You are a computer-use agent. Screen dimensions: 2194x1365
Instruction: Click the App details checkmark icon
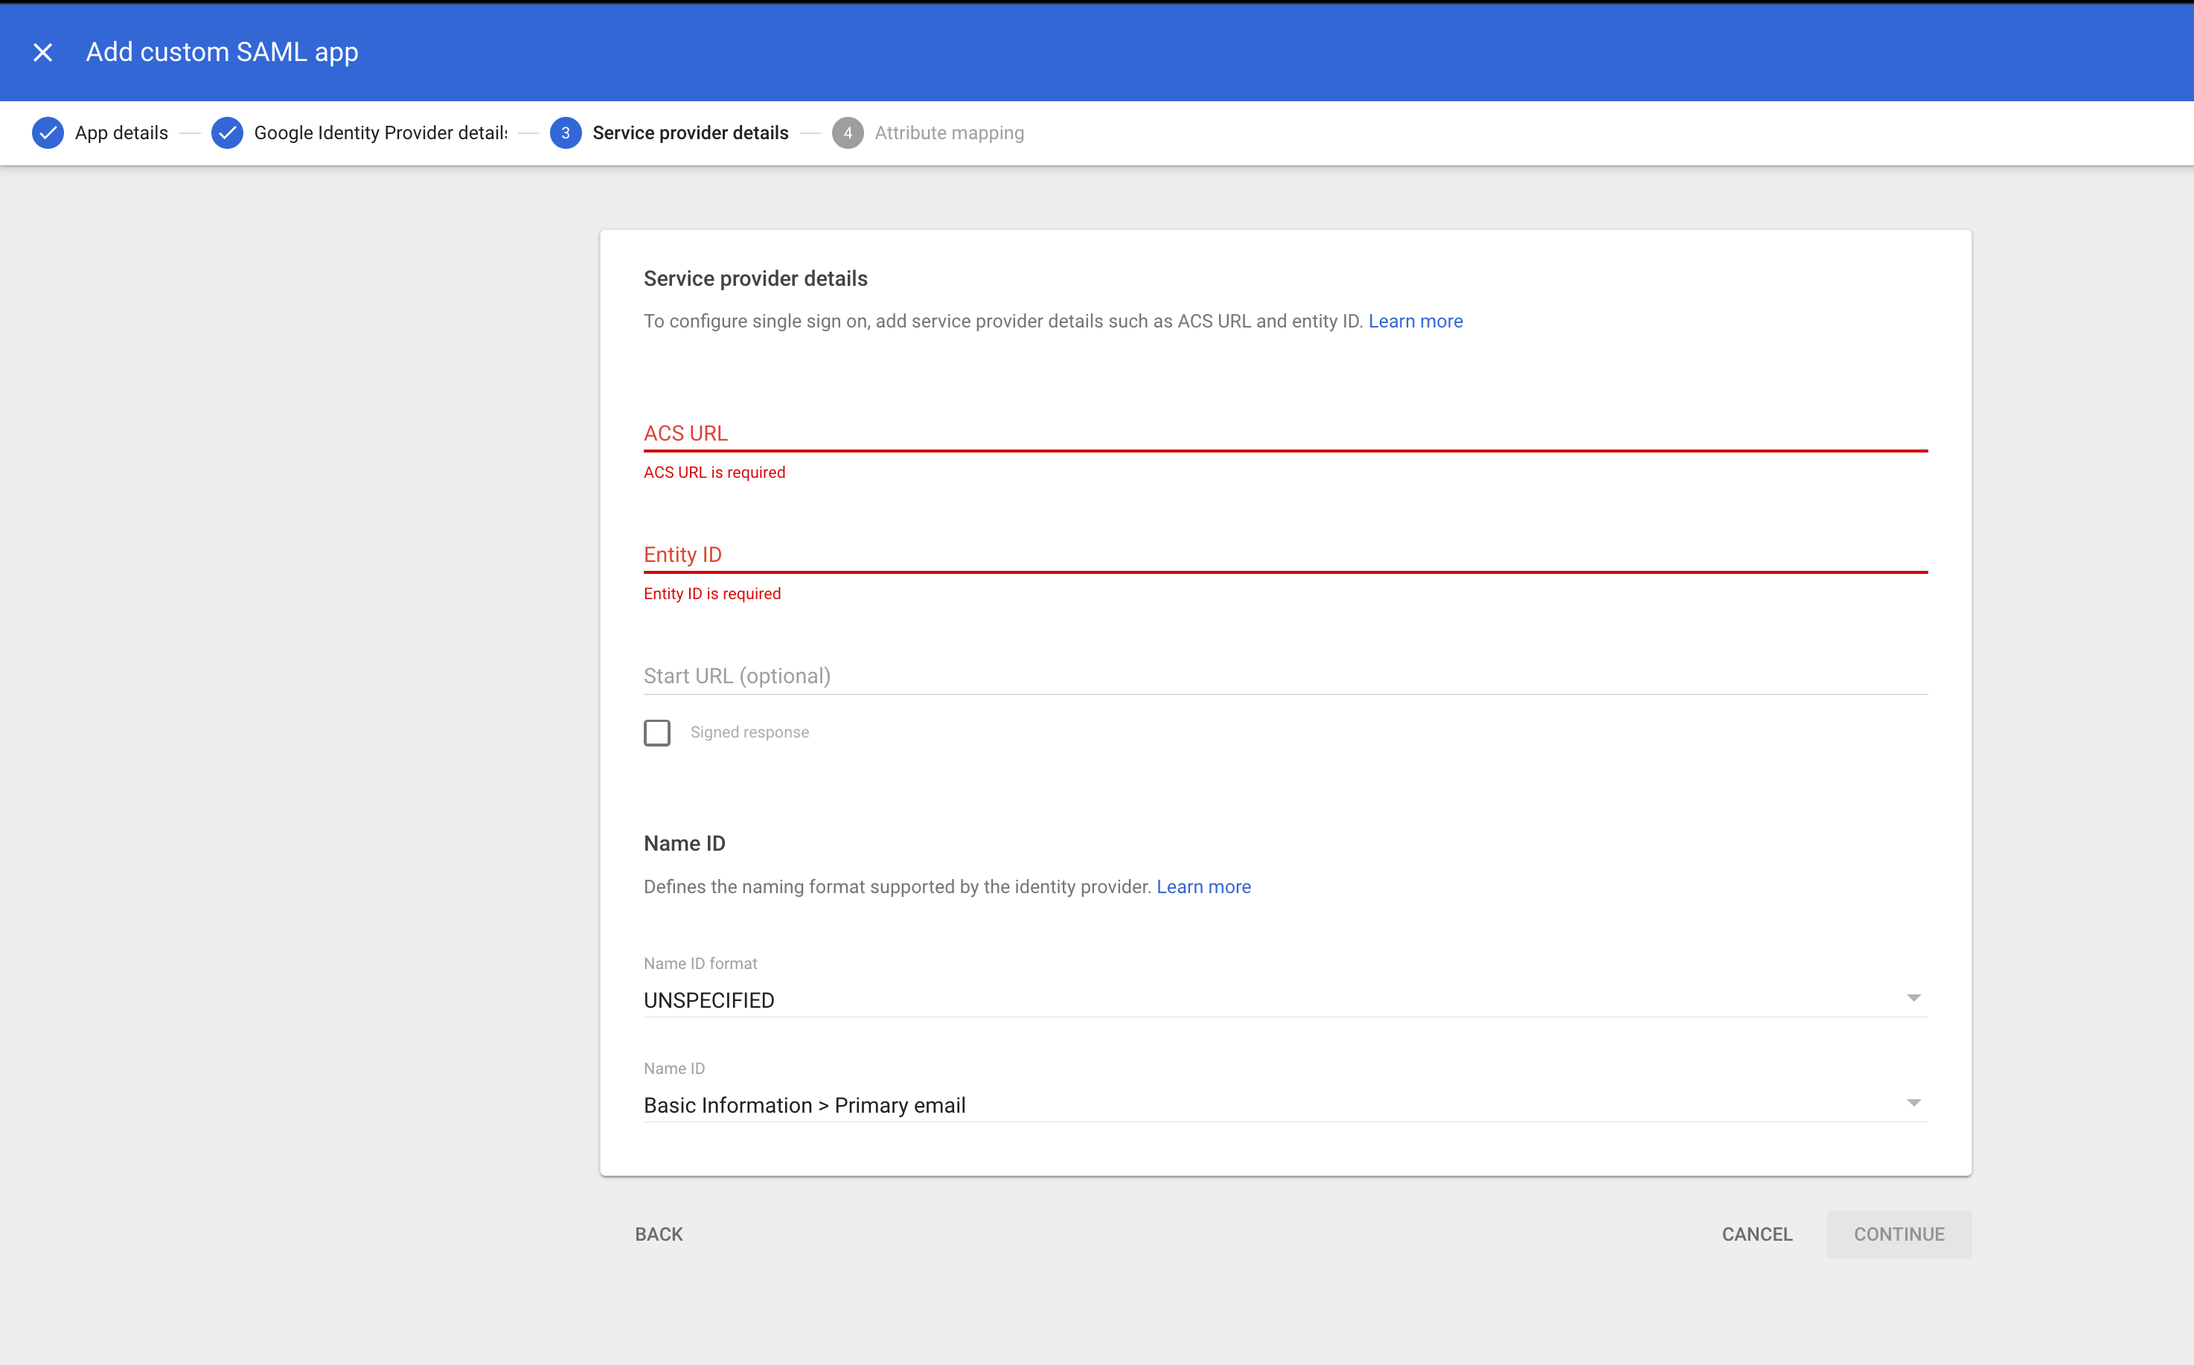(48, 132)
